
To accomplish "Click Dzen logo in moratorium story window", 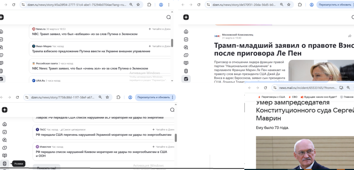I will point(4,110).
